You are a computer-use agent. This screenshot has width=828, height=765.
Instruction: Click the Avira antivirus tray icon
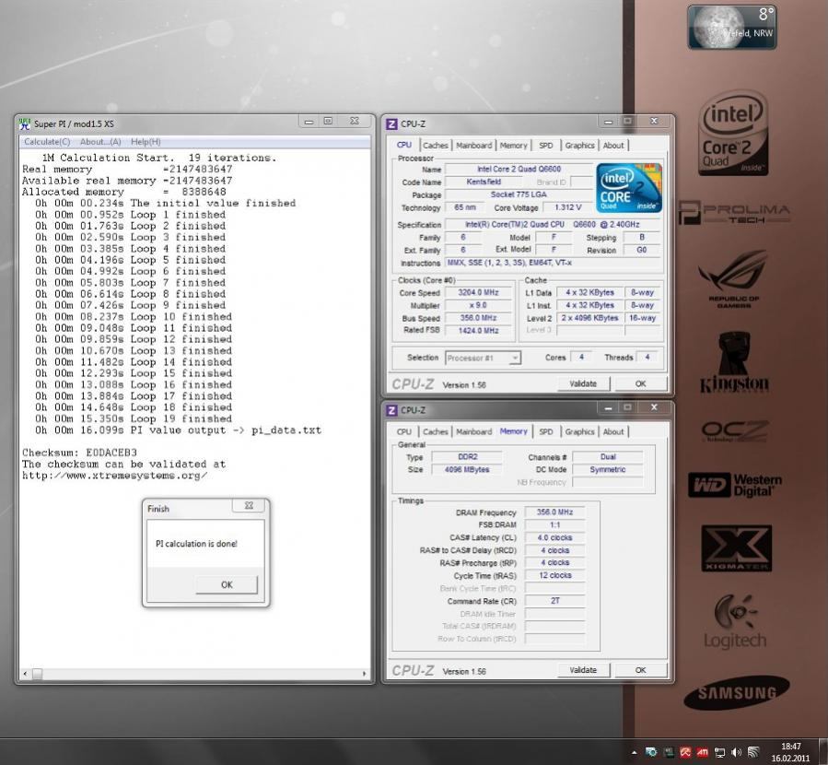[x=685, y=752]
